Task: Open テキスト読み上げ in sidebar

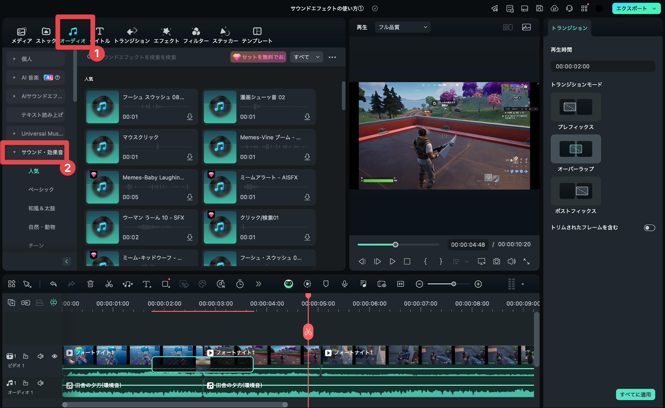Action: [35, 115]
